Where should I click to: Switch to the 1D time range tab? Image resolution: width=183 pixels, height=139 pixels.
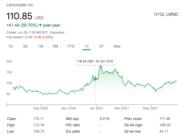(x=11, y=46)
